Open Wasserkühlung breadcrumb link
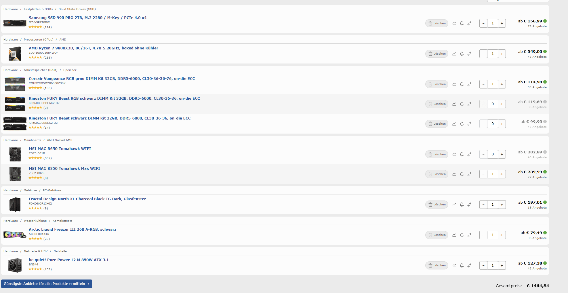 [35, 221]
